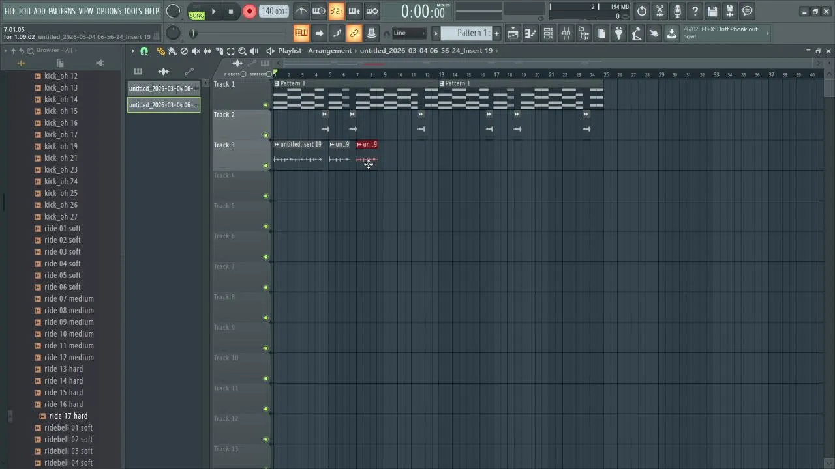
Task: Click the scissors one-click audio recording icon
Action: 660,11
